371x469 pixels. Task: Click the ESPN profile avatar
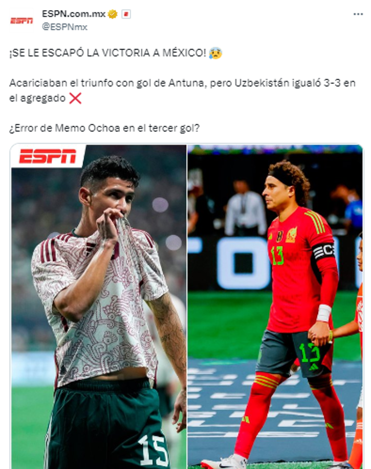pos(21,20)
